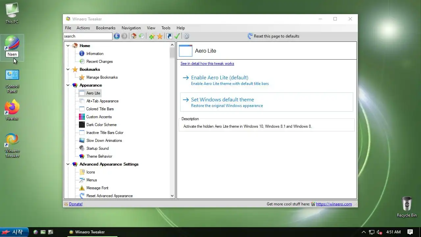The image size is (421, 237).
Task: Click Enable Aero Lite (default) option
Action: [x=266, y=80]
